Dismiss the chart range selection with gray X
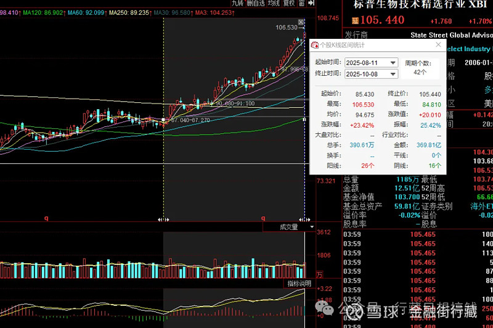 pos(301,22)
